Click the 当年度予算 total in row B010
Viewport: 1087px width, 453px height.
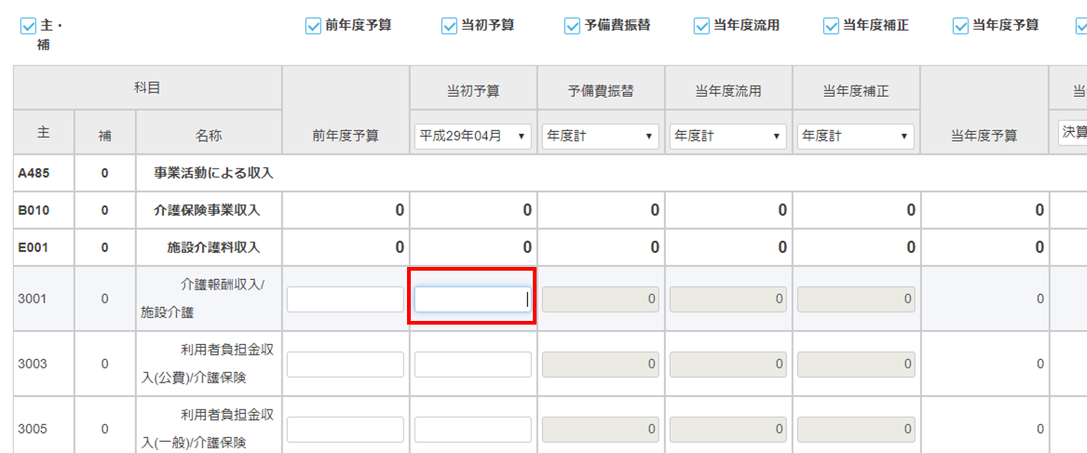point(984,210)
